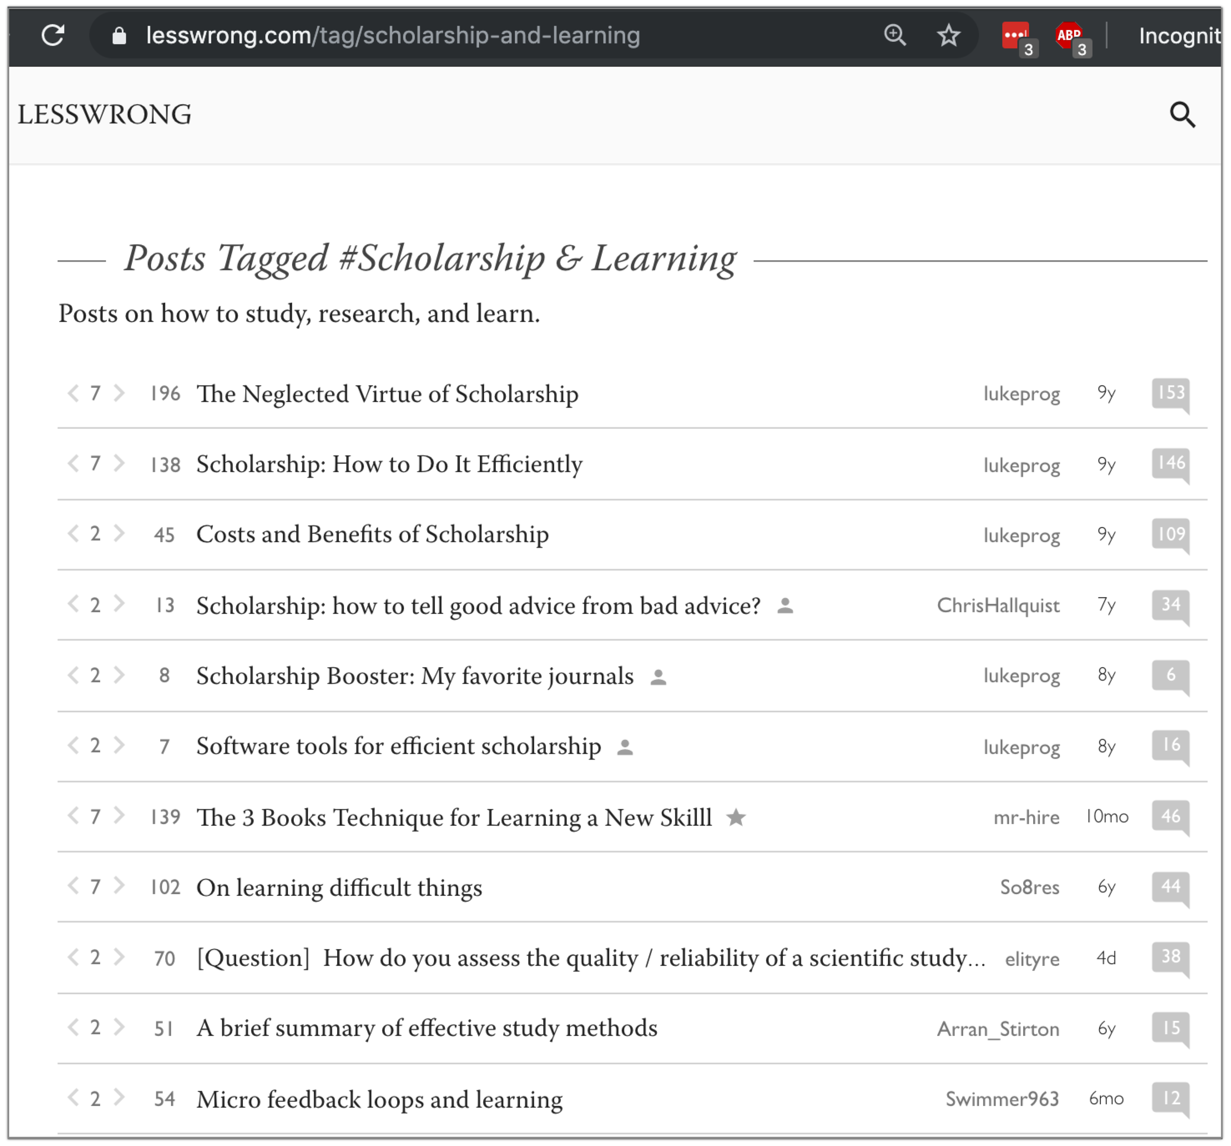
Task: Increase relevance on Scholarship: How to Do It Efficiently
Action: 119,463
